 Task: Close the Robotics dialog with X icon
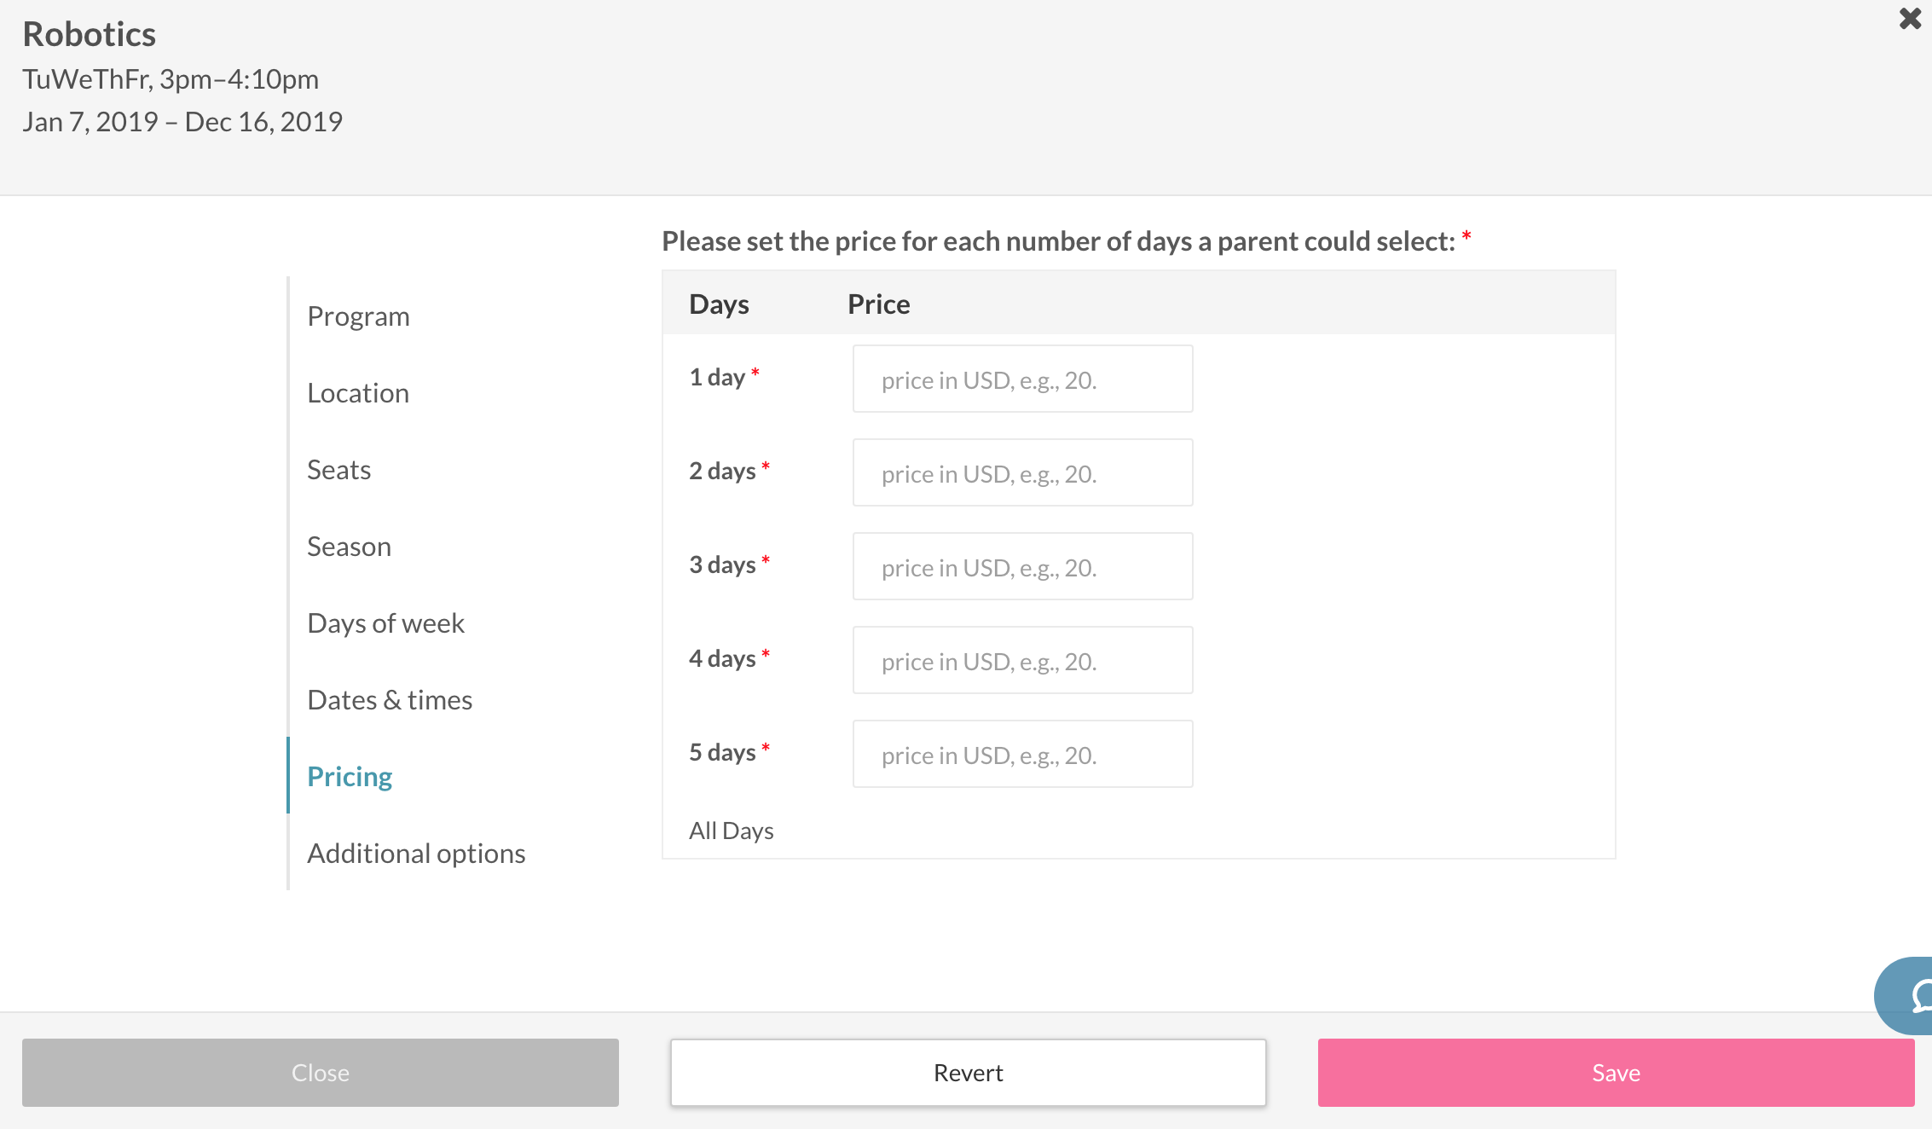pos(1910,19)
